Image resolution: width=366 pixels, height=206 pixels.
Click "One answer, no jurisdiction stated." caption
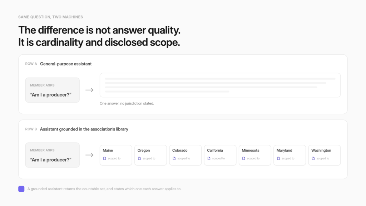pyautogui.click(x=127, y=103)
